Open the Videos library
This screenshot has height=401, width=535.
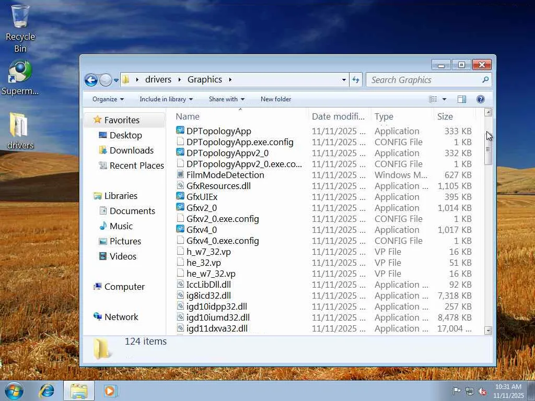123,256
